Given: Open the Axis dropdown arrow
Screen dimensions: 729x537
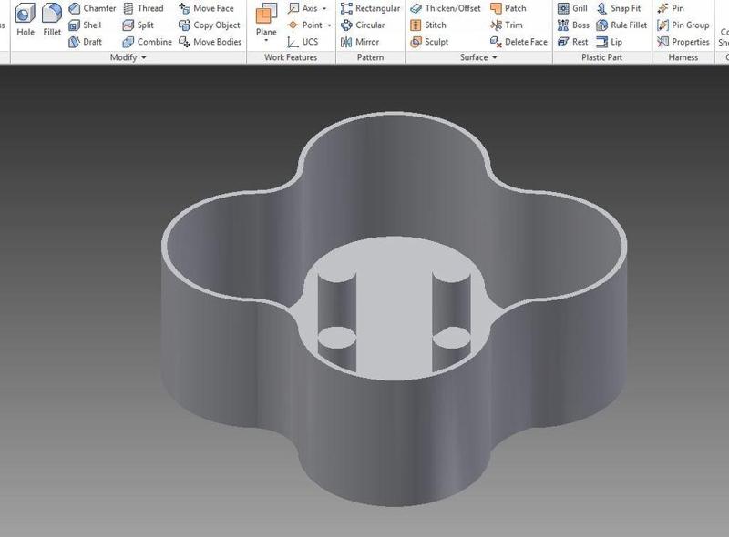Looking at the screenshot, I should click(x=324, y=8).
